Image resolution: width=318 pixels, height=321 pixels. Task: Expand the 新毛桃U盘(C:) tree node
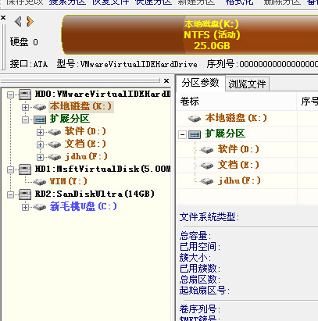(25, 207)
